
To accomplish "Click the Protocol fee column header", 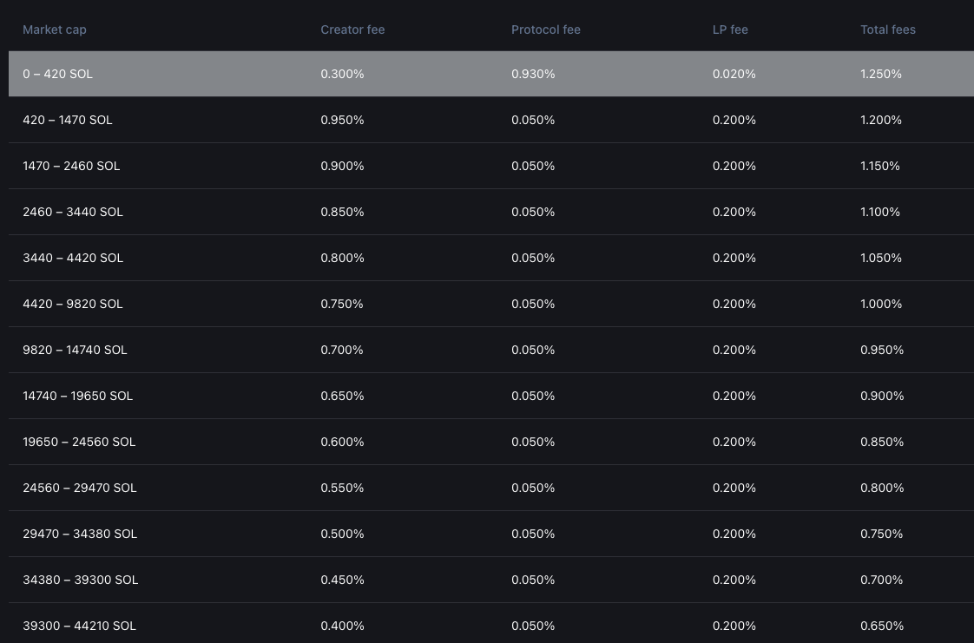I will [546, 30].
